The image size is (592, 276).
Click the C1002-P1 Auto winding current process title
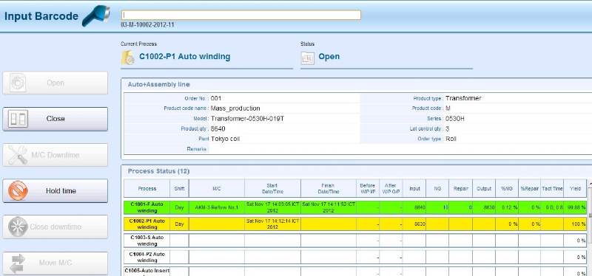(x=184, y=57)
